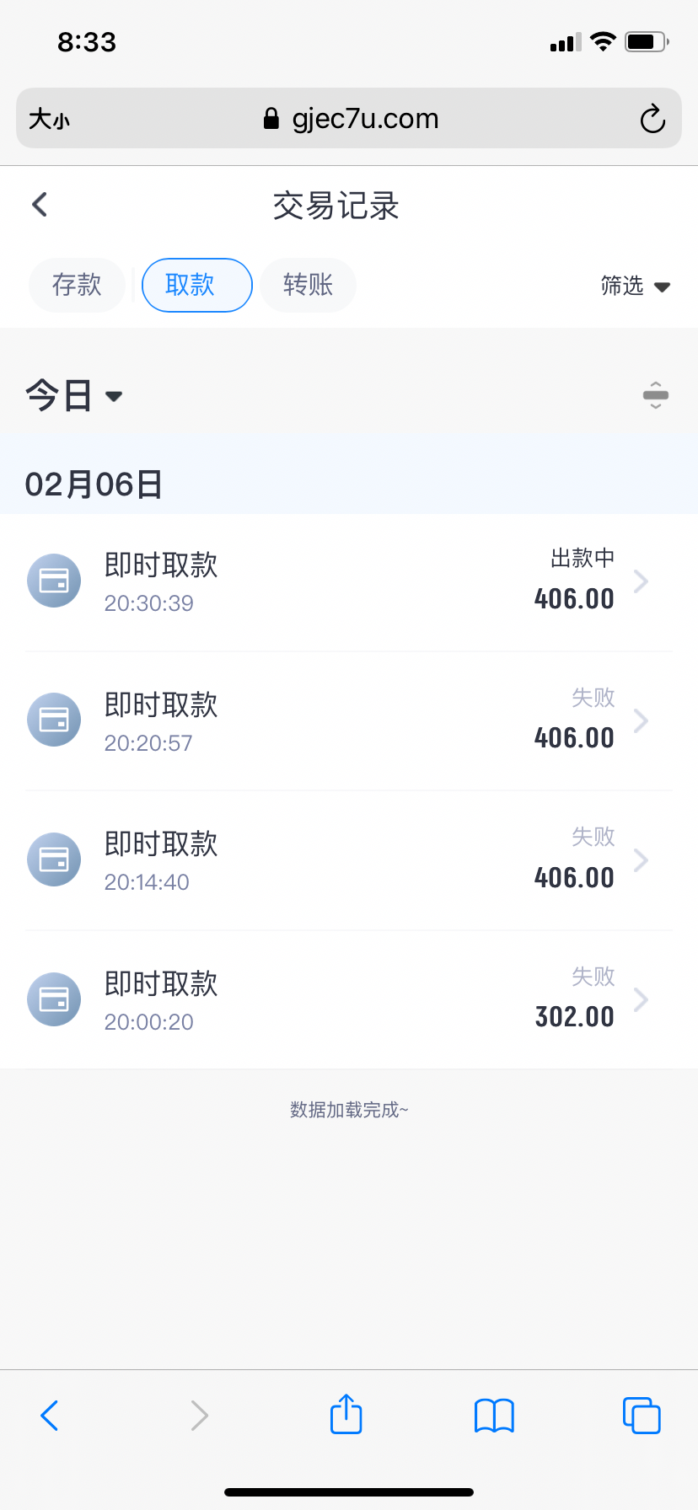Viewport: 698px width, 1510px height.
Task: Tap the 大小 text size button
Action: pyautogui.click(x=50, y=119)
